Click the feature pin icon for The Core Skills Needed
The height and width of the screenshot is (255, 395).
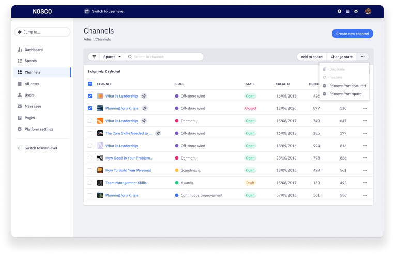click(158, 133)
